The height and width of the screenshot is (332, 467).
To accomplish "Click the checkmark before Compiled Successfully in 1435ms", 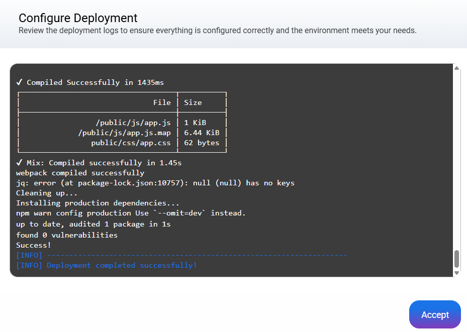I will (19, 82).
